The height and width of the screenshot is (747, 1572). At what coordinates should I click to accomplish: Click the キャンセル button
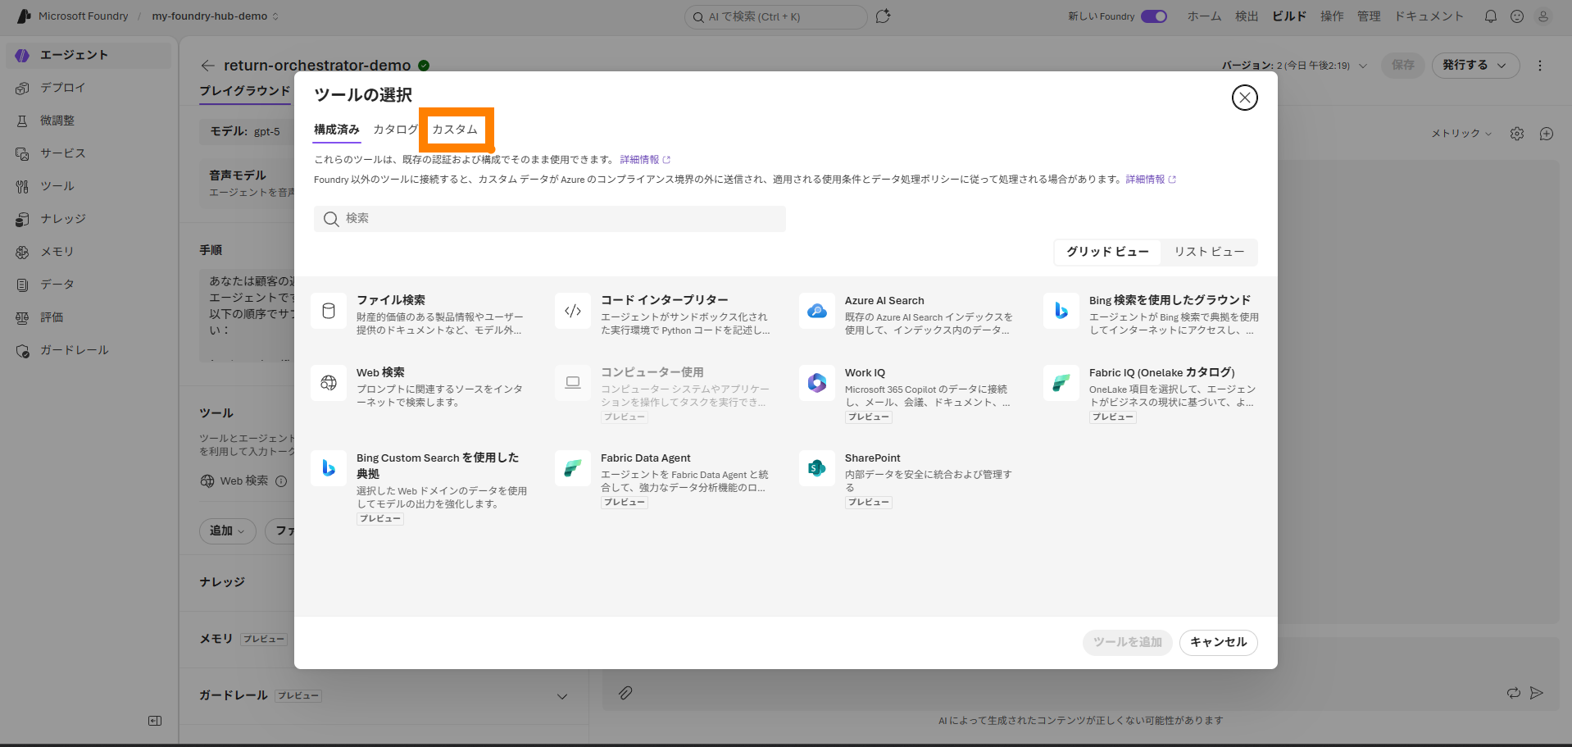point(1218,642)
